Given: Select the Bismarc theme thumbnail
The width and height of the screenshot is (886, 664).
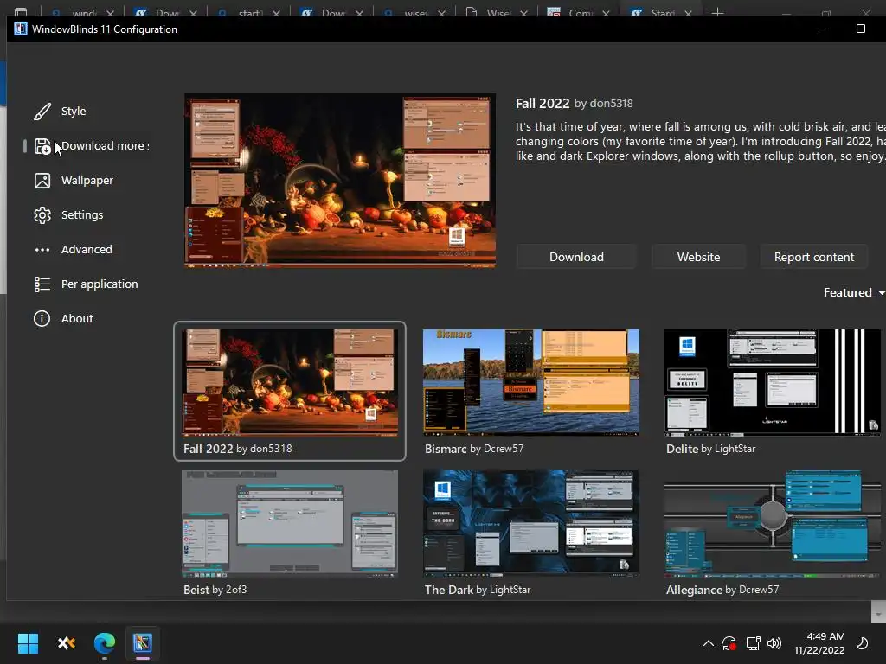Looking at the screenshot, I should 531,382.
